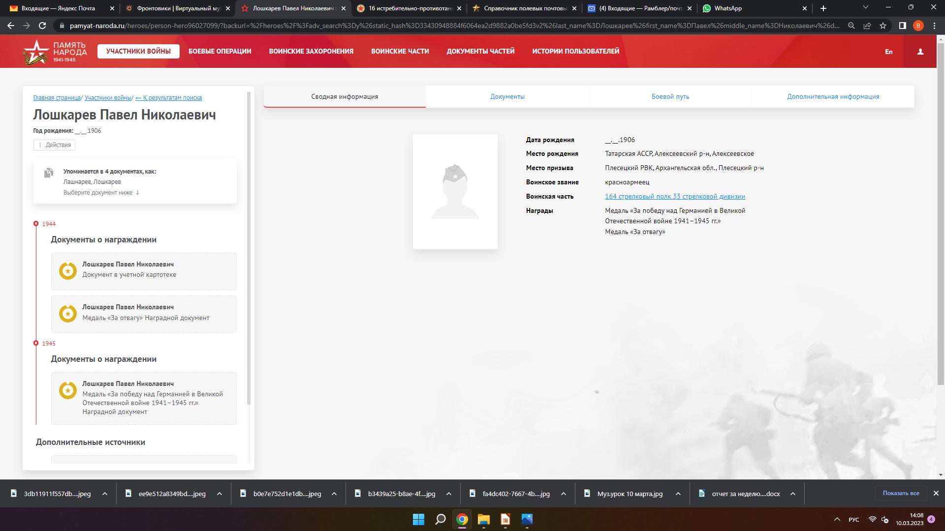Reload the page
Viewport: 945px width, 531px height.
coord(42,26)
